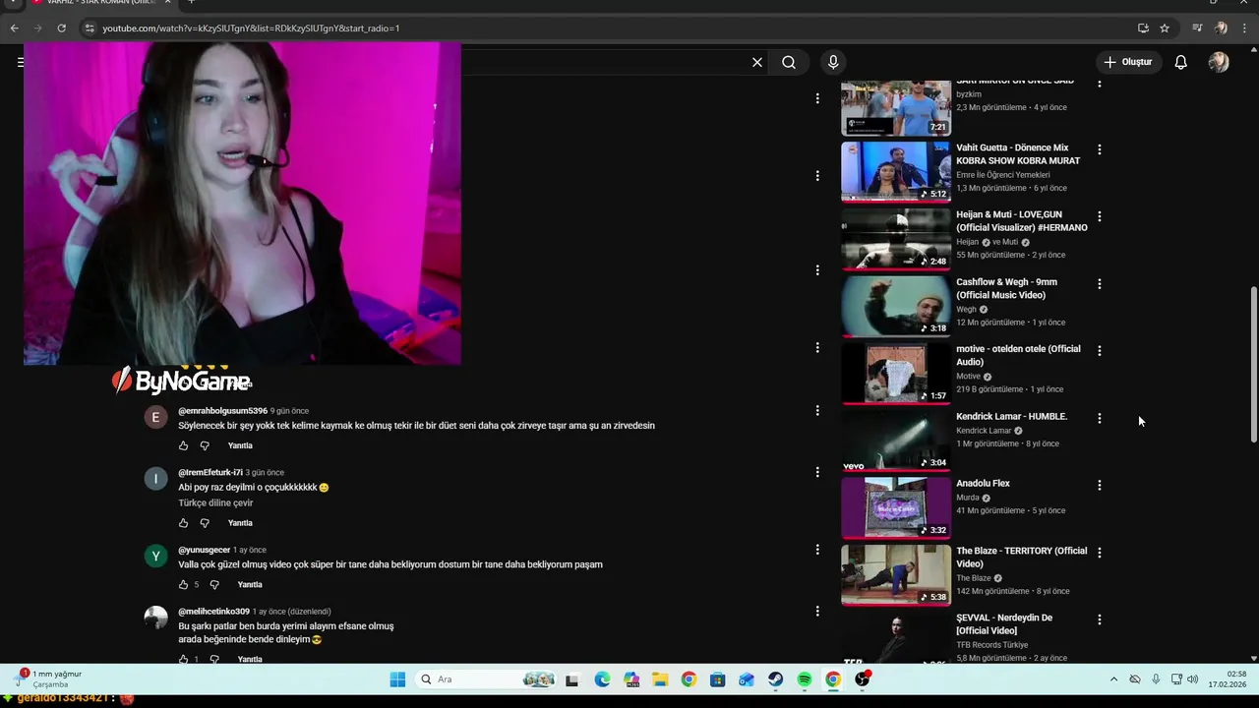This screenshot has height=708, width=1259.
Task: Open Microsoft Store from the taskbar
Action: (717, 679)
